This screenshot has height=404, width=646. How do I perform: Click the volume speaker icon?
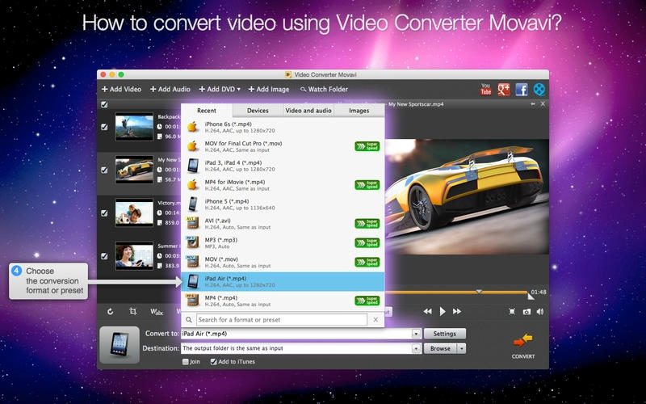point(540,312)
